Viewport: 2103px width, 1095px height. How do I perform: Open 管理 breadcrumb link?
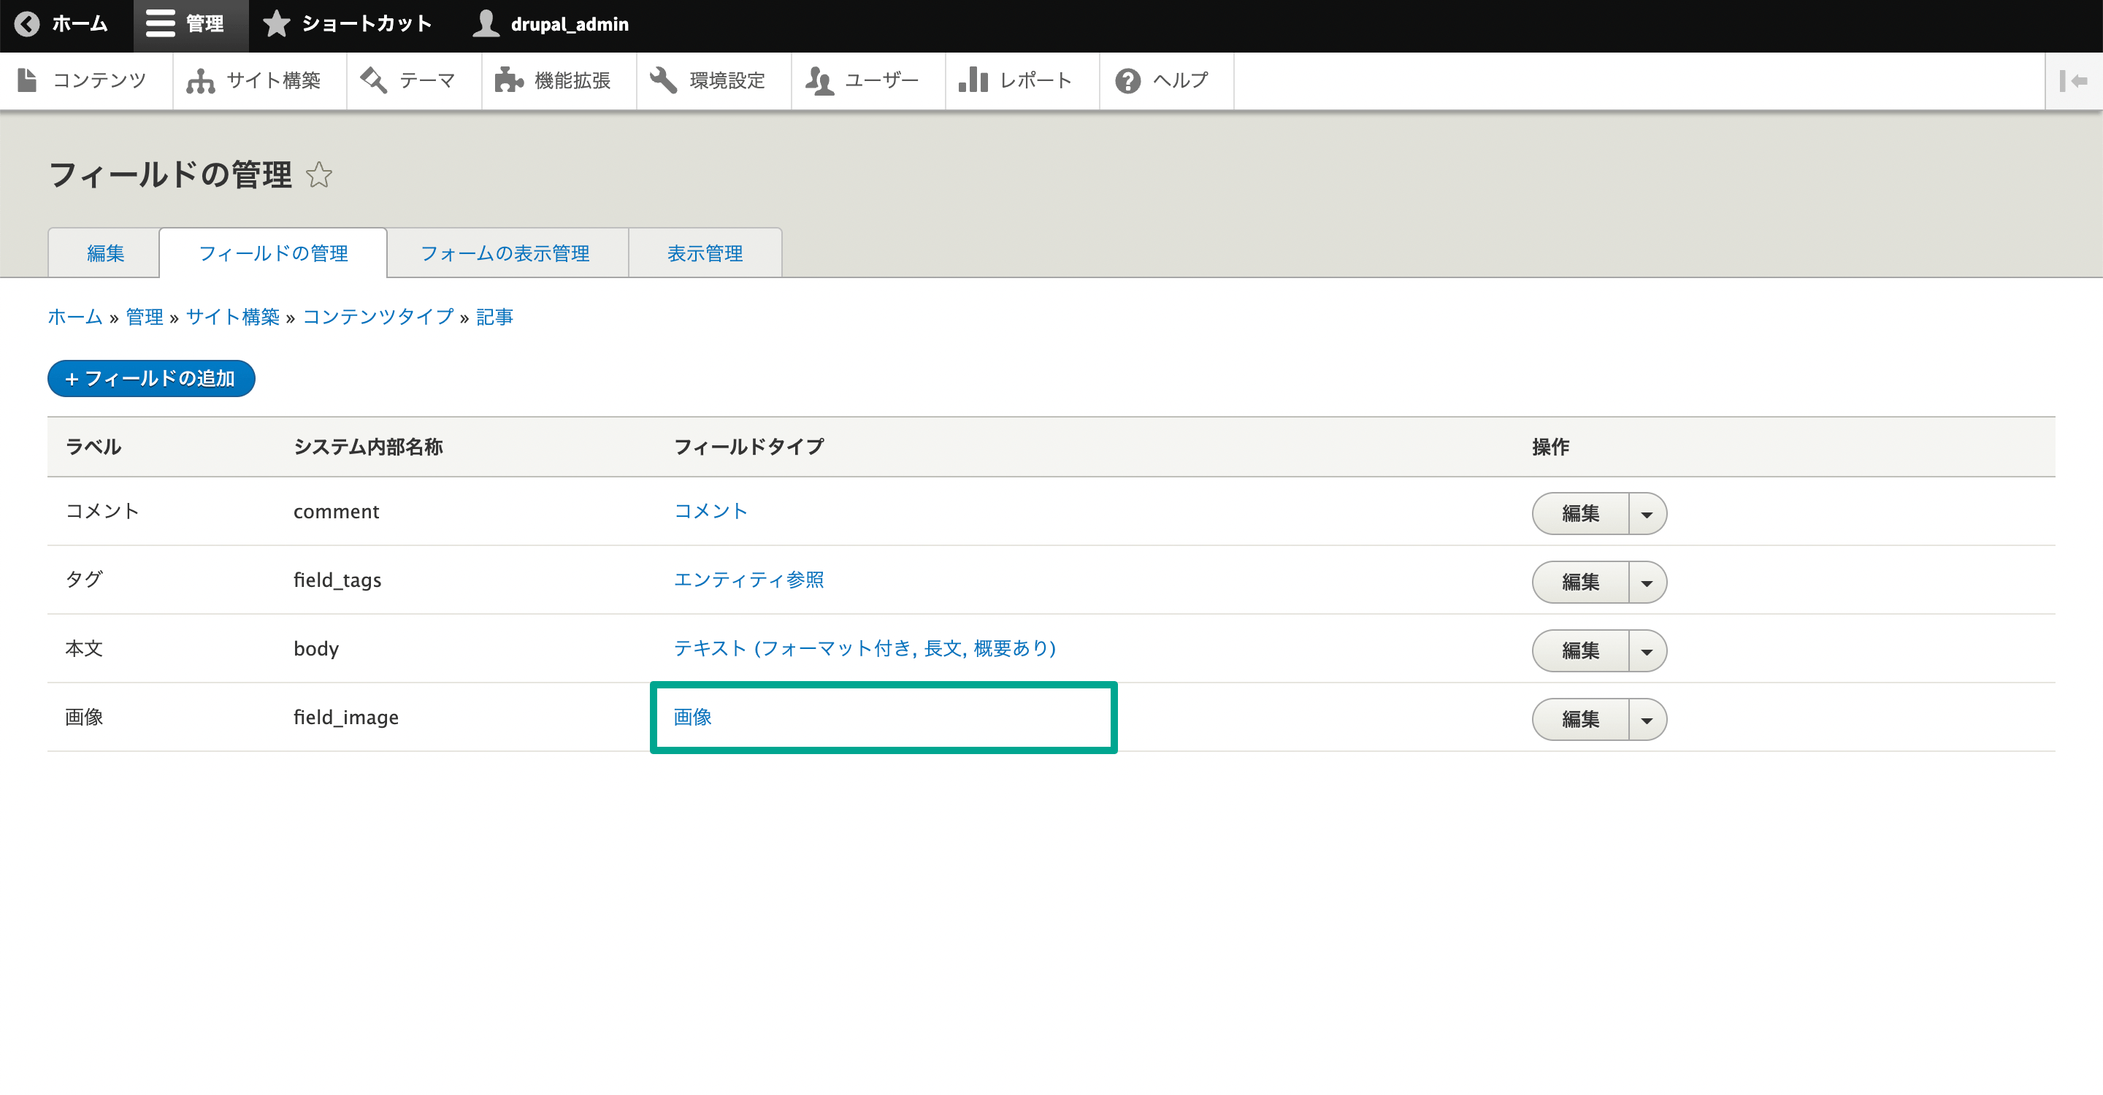145,317
